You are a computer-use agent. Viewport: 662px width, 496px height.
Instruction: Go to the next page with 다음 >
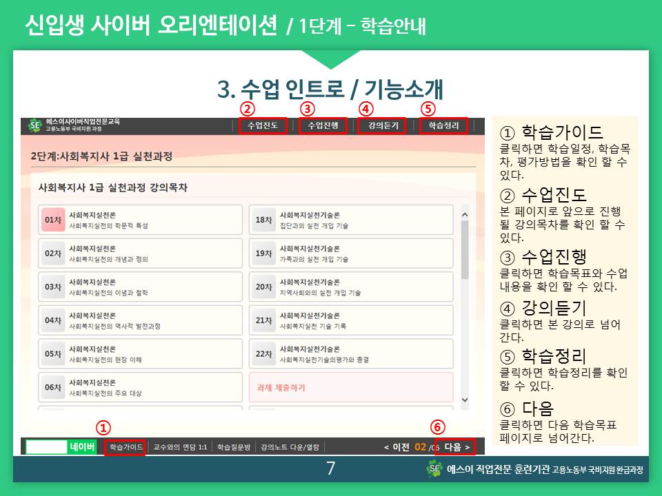click(457, 447)
